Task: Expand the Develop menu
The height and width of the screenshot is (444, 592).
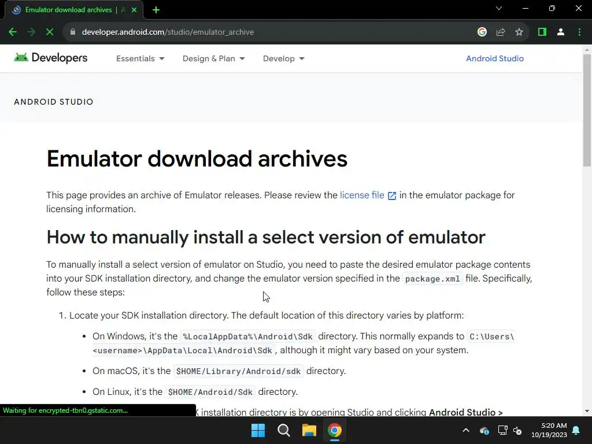Action: tap(283, 58)
